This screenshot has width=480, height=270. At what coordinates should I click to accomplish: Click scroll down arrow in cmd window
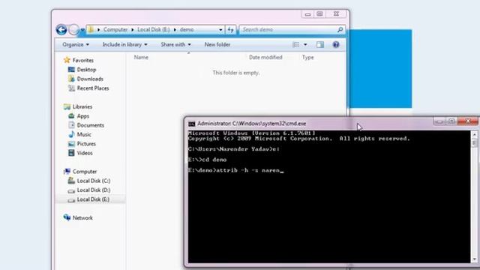(x=475, y=259)
